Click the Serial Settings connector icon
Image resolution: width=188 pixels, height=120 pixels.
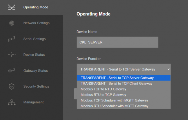pos(12,39)
